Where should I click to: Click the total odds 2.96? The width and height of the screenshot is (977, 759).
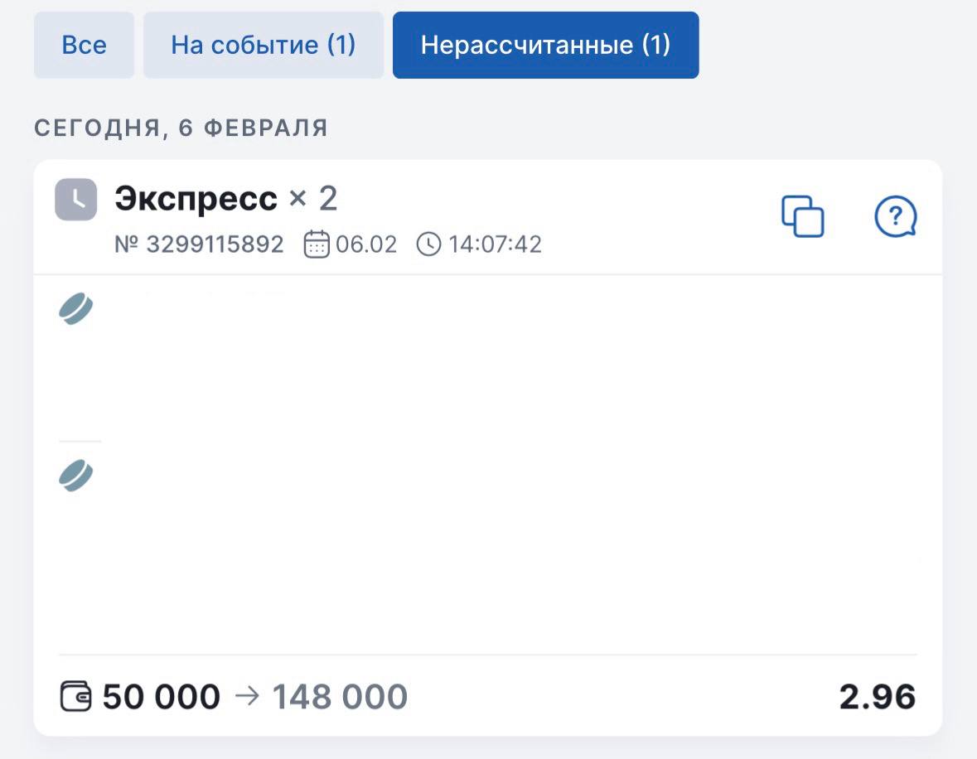tap(877, 697)
